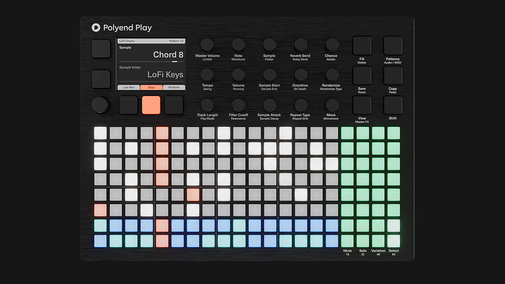Screen dimensions: 505x284
Task: Tap the Mute 16 pad
Action: point(347,241)
